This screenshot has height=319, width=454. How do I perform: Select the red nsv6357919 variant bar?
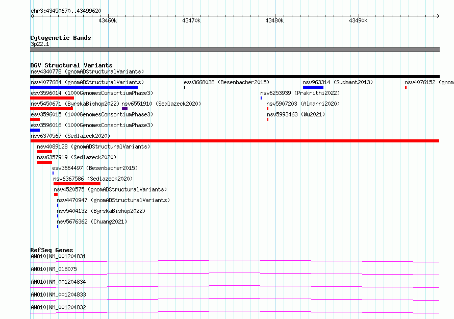coord(44,162)
